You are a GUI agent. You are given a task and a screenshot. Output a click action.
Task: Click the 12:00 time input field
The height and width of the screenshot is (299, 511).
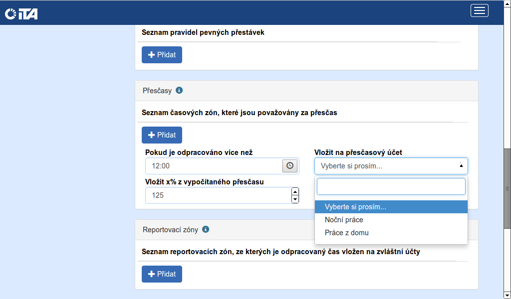(214, 166)
